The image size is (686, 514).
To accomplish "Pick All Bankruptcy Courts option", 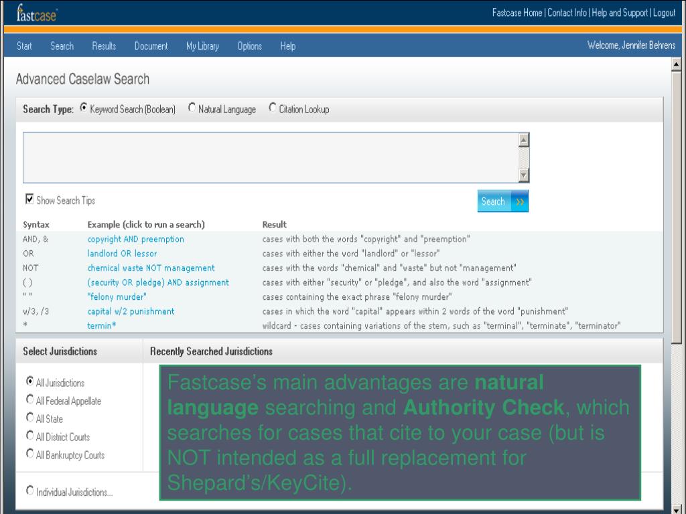I will tap(29, 454).
